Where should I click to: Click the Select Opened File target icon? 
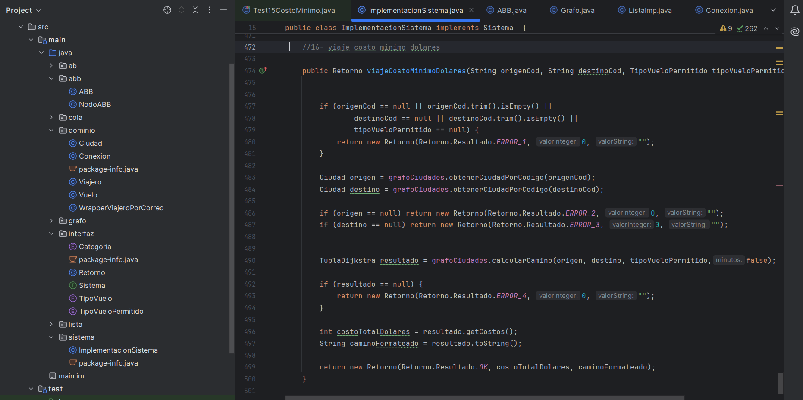click(167, 10)
